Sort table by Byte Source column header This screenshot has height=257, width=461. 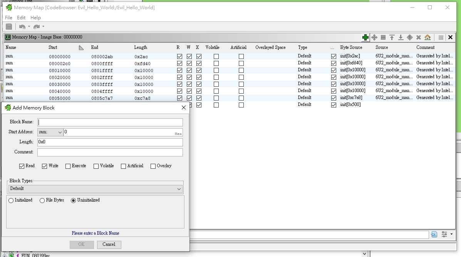(x=351, y=47)
